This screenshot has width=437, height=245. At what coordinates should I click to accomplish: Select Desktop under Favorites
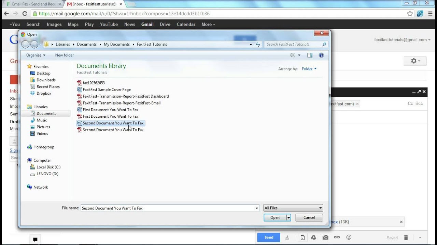point(43,73)
